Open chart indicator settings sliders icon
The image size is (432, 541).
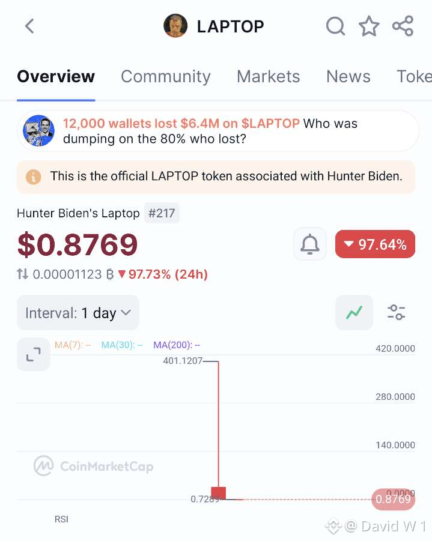pyautogui.click(x=396, y=313)
